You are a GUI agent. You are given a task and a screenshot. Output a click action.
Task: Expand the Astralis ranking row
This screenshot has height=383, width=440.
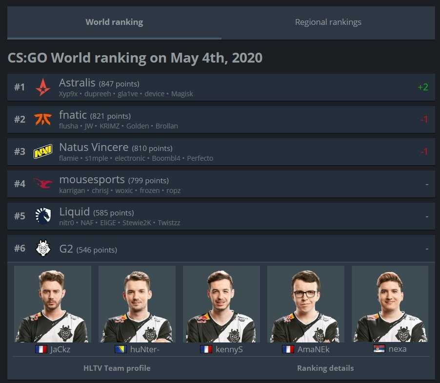(221, 87)
